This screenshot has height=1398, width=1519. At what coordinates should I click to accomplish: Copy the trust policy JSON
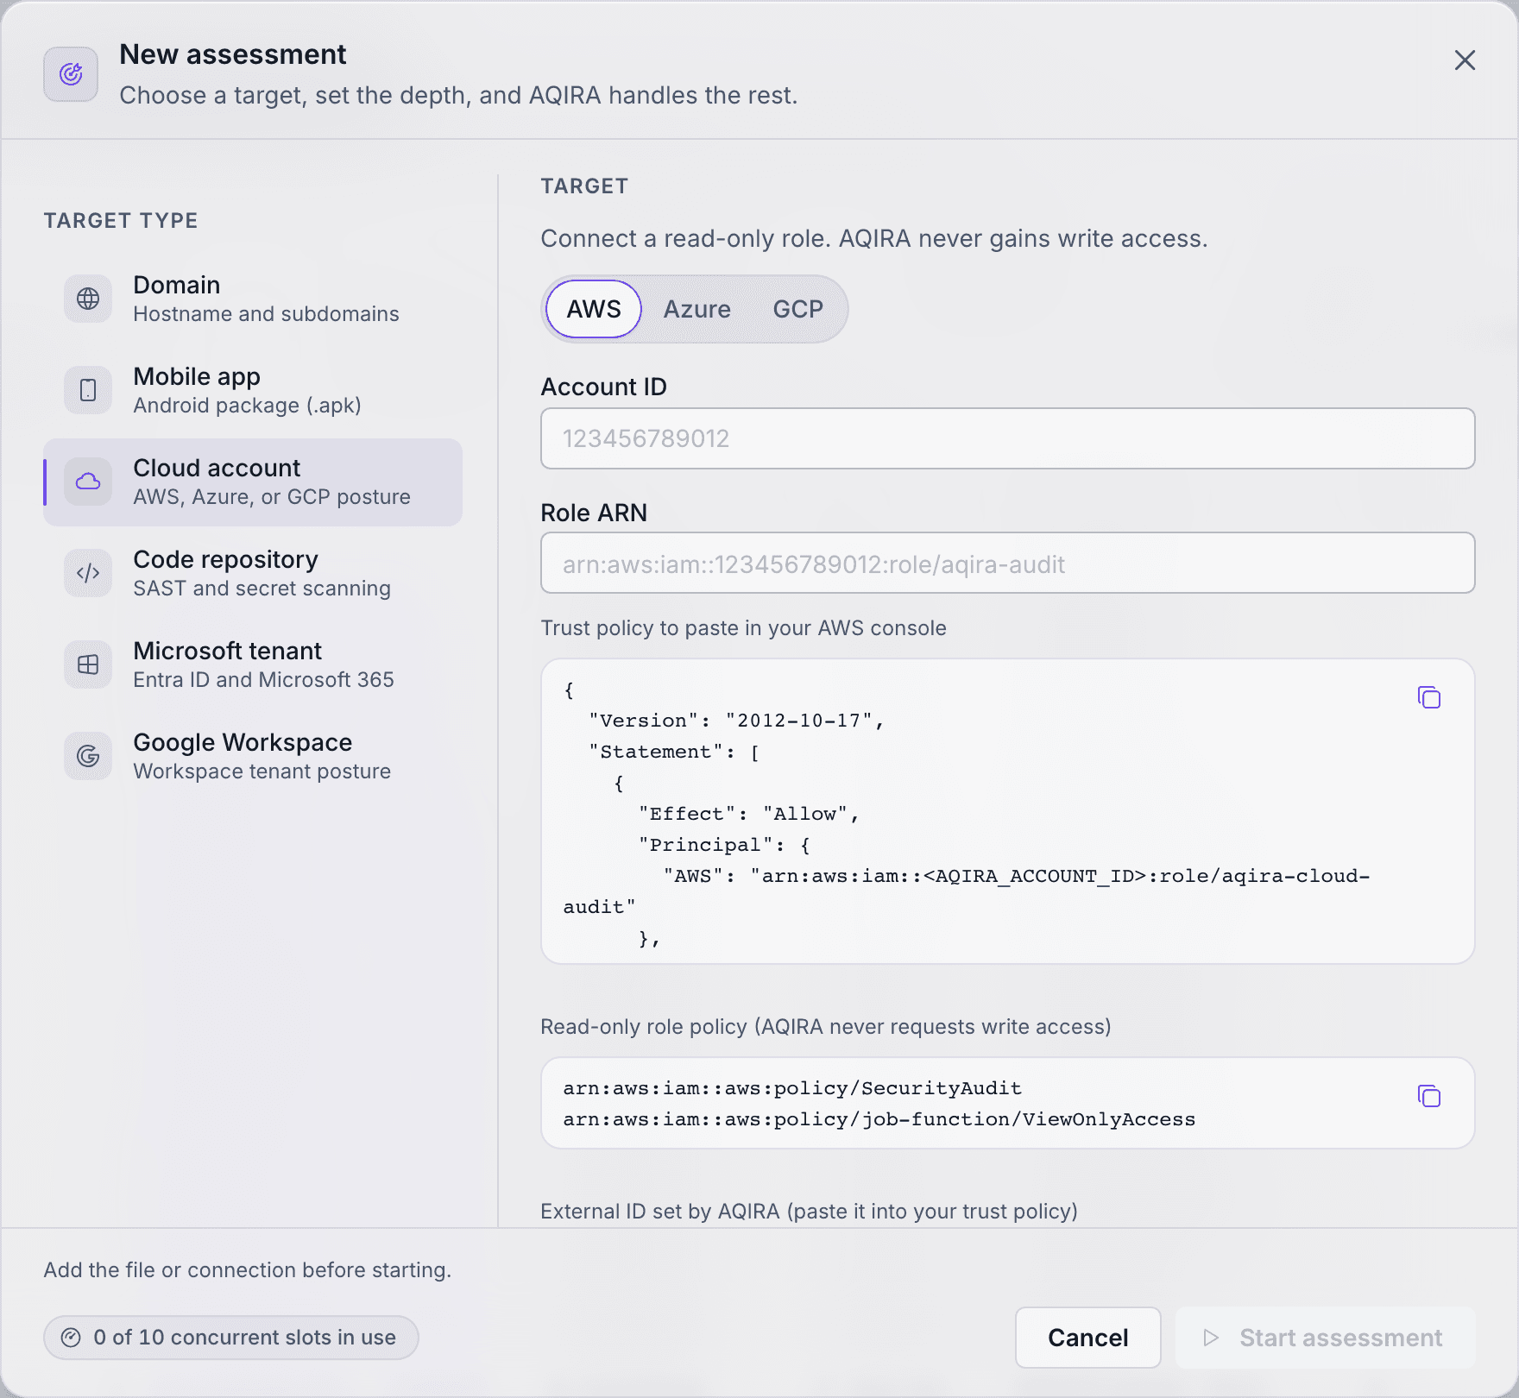click(1429, 697)
